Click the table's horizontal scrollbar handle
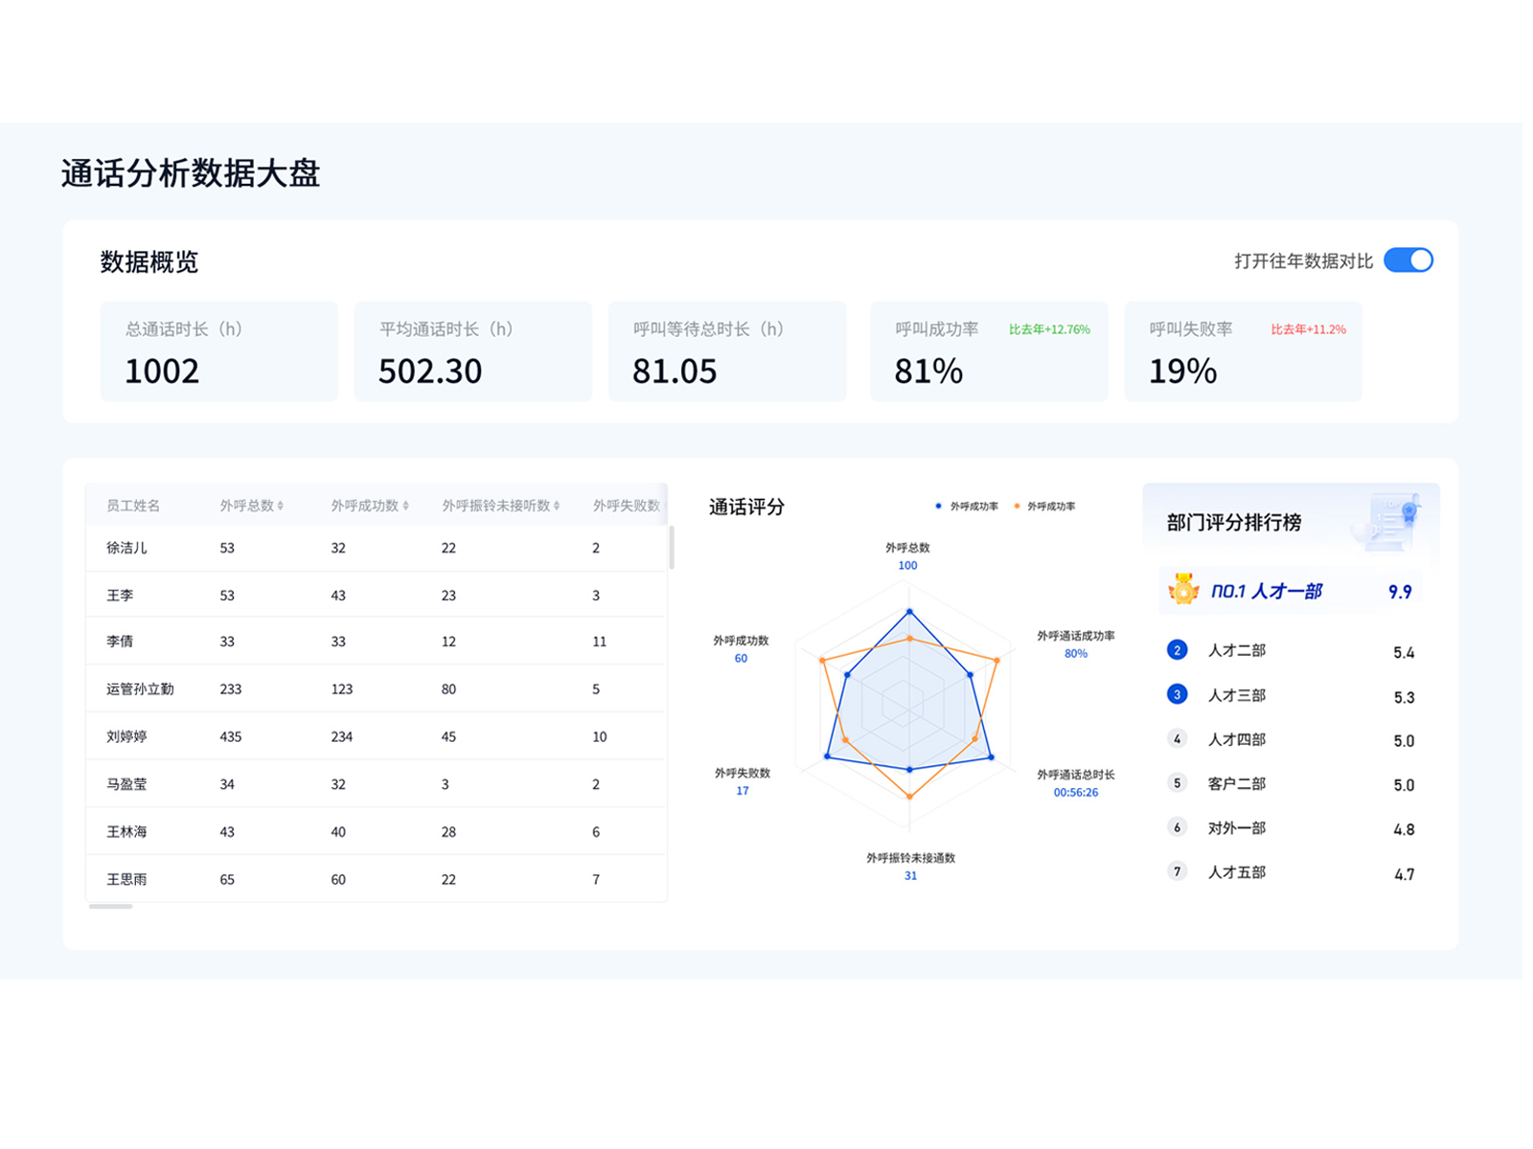Image resolution: width=1533 pixels, height=1149 pixels. click(110, 906)
